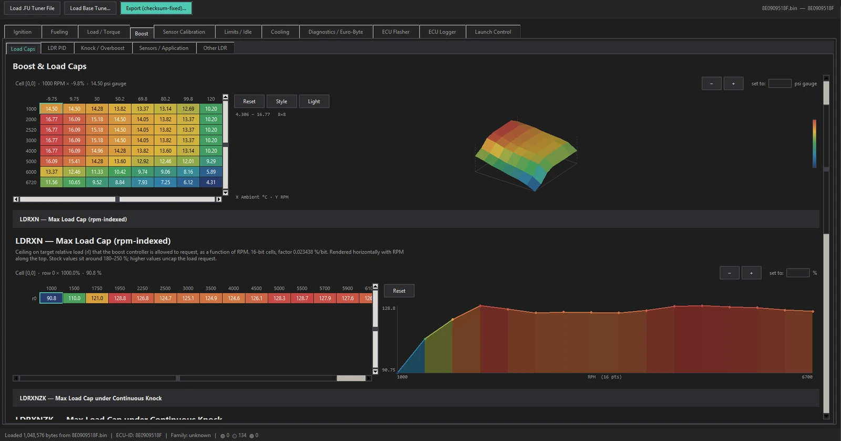Click LDRXN table scroll-left arrow
This screenshot has width=841, height=441.
(16, 378)
